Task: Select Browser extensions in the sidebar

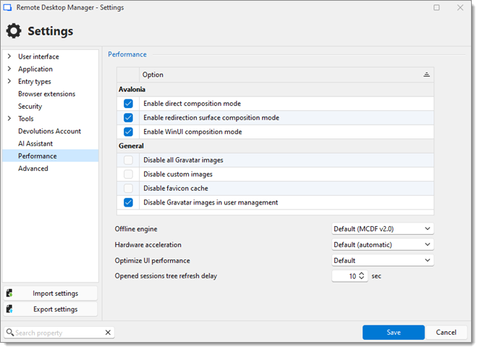Action: (x=47, y=94)
